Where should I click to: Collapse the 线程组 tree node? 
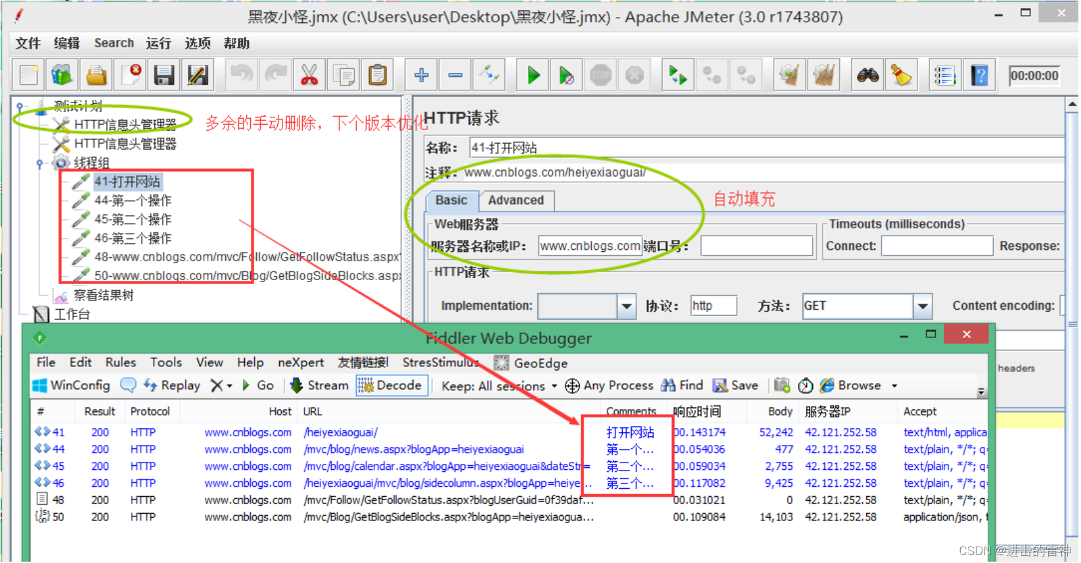point(39,163)
